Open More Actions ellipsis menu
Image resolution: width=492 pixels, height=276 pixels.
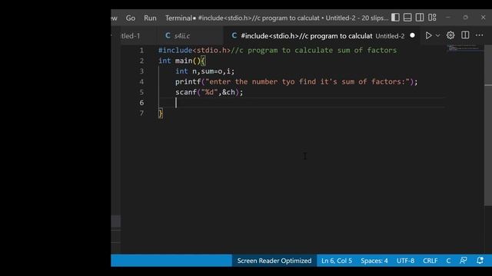click(480, 35)
